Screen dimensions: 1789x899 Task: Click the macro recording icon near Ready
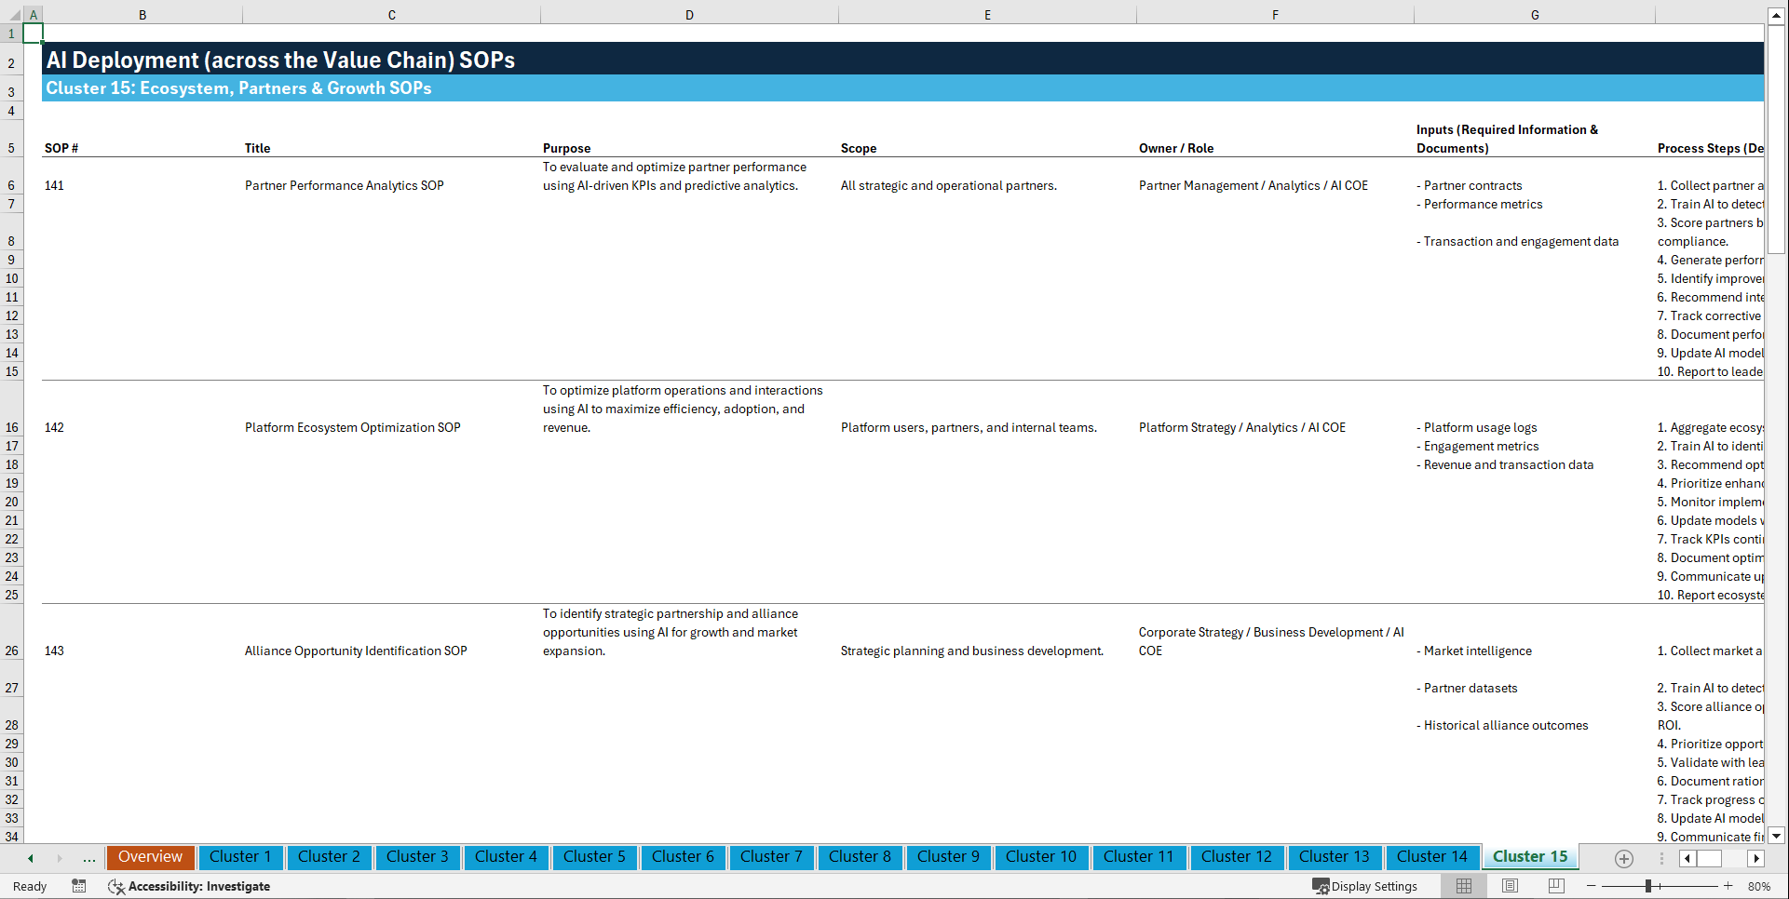pos(79,886)
